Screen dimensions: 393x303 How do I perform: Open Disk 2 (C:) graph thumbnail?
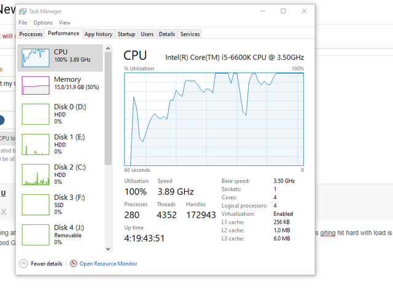pos(36,175)
